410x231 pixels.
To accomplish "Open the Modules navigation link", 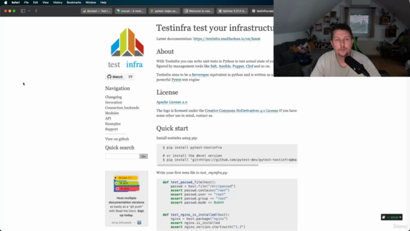I will (x=111, y=113).
